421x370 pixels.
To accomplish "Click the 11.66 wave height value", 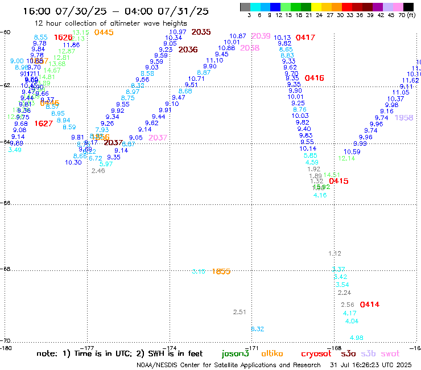I will coord(72,45).
